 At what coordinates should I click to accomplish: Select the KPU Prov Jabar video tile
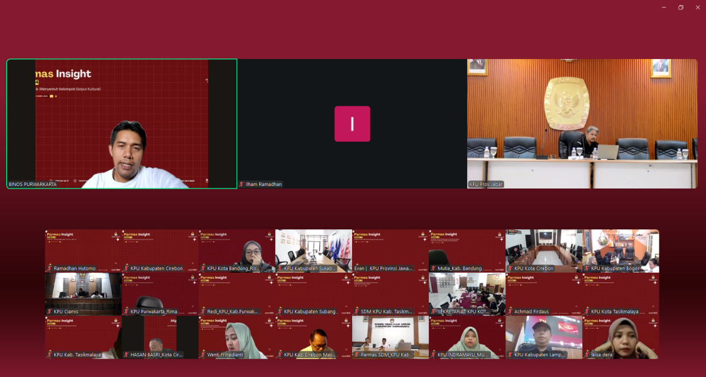coord(582,124)
